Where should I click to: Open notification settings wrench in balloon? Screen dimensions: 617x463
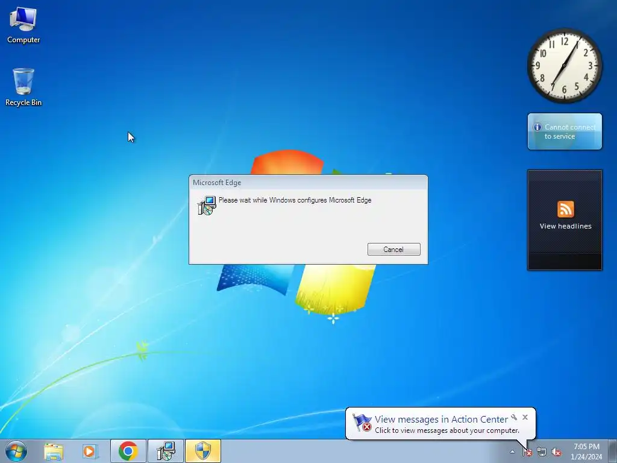514,417
